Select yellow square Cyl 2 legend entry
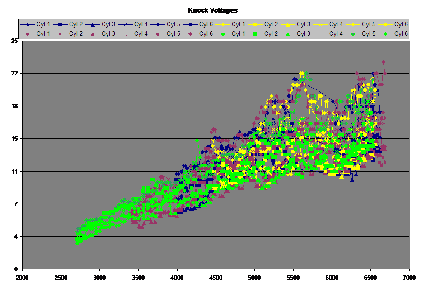Image resolution: width=426 pixels, height=292 pixels. (x=263, y=24)
